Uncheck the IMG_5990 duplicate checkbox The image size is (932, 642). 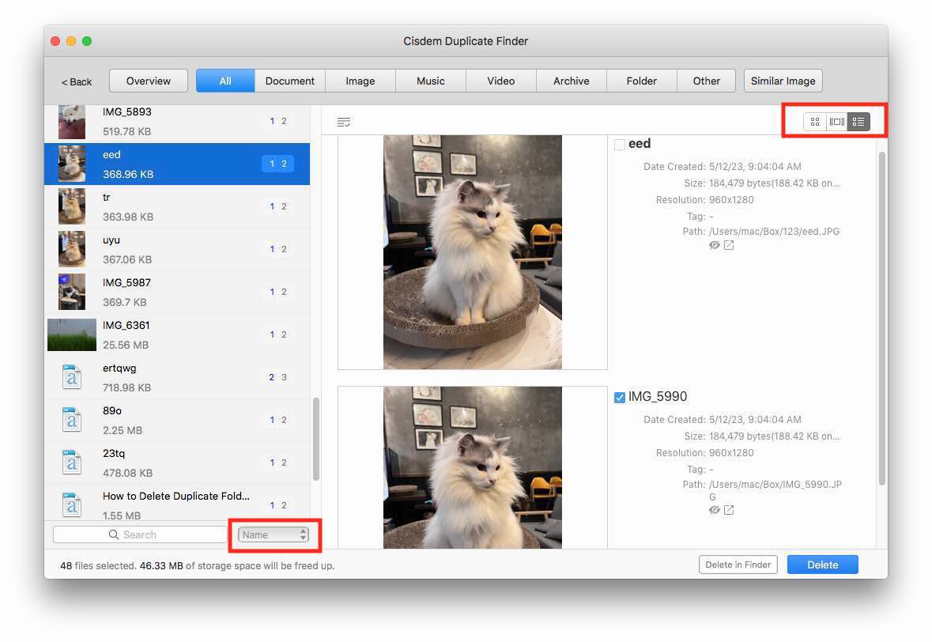point(620,398)
